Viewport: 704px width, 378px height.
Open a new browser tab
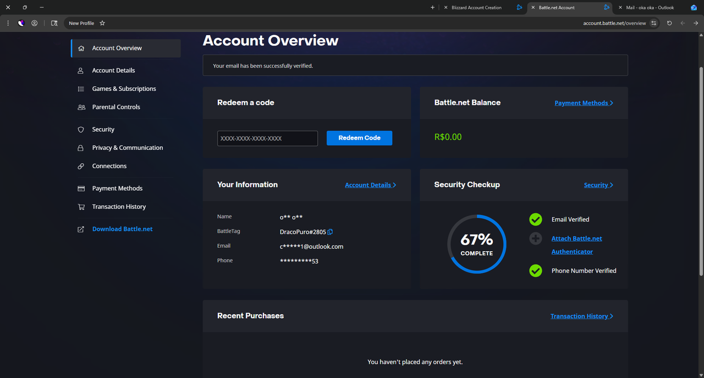(432, 8)
